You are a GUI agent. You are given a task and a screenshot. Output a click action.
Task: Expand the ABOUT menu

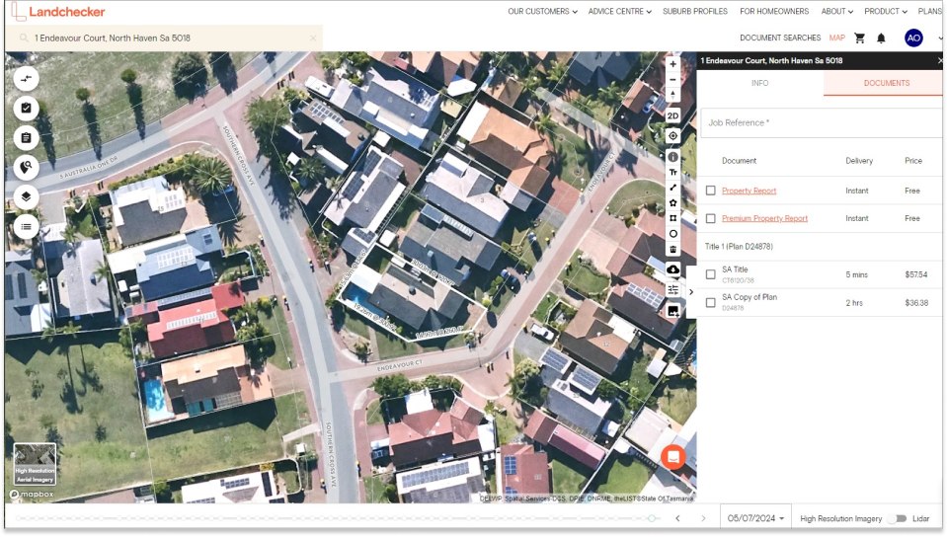[x=836, y=12]
